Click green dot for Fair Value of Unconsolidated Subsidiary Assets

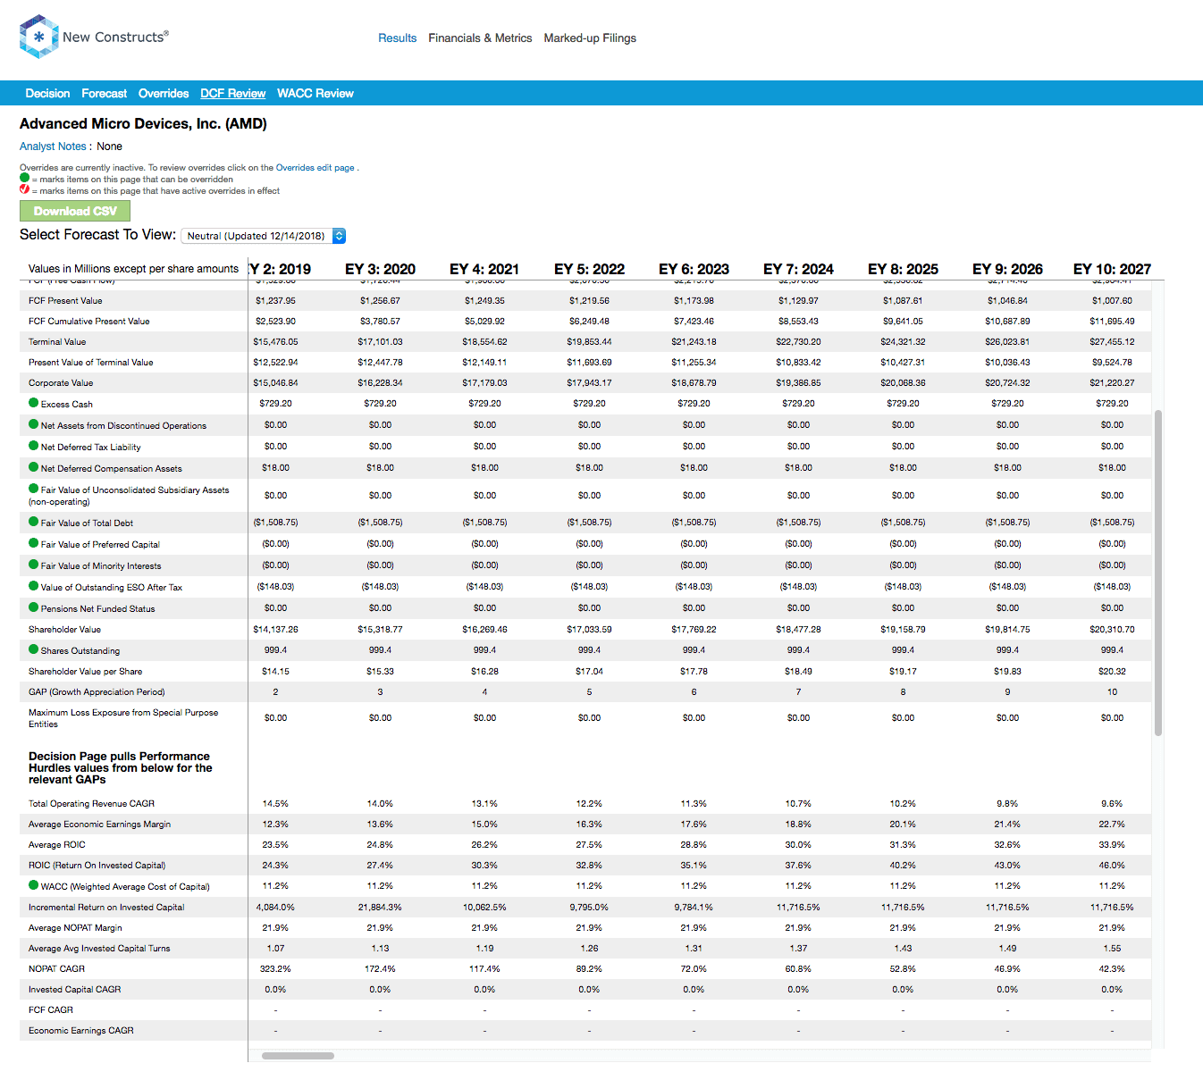[x=34, y=489]
